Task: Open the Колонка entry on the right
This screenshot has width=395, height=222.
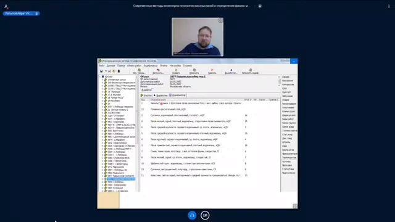Action: pyautogui.click(x=286, y=162)
